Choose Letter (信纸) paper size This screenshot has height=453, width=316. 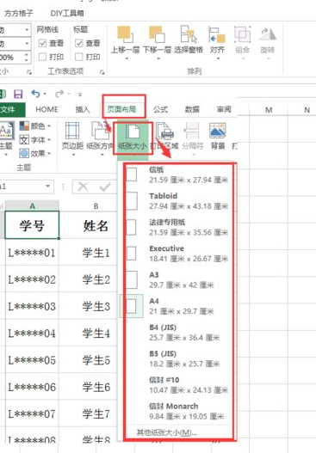[x=177, y=175]
